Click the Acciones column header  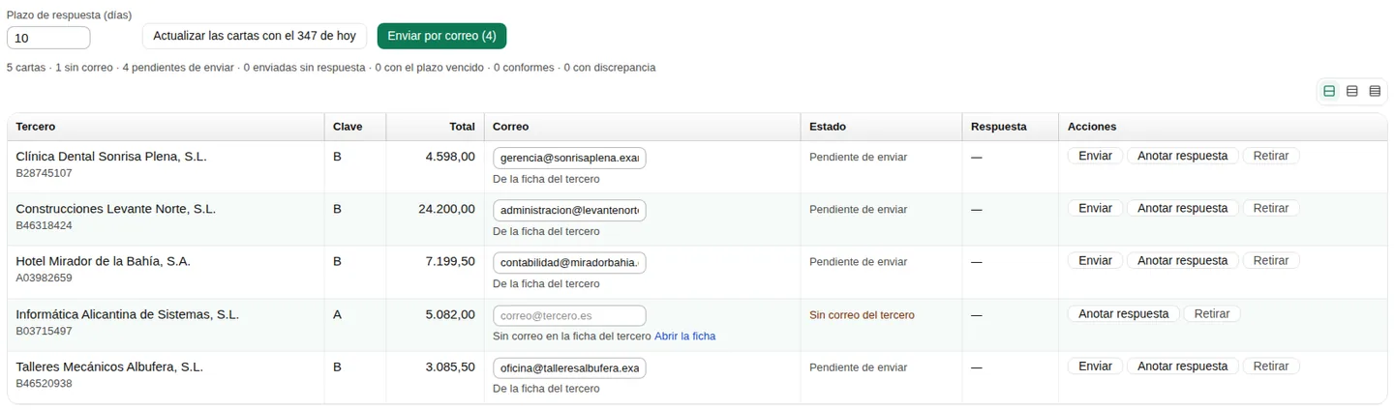[1222, 127]
